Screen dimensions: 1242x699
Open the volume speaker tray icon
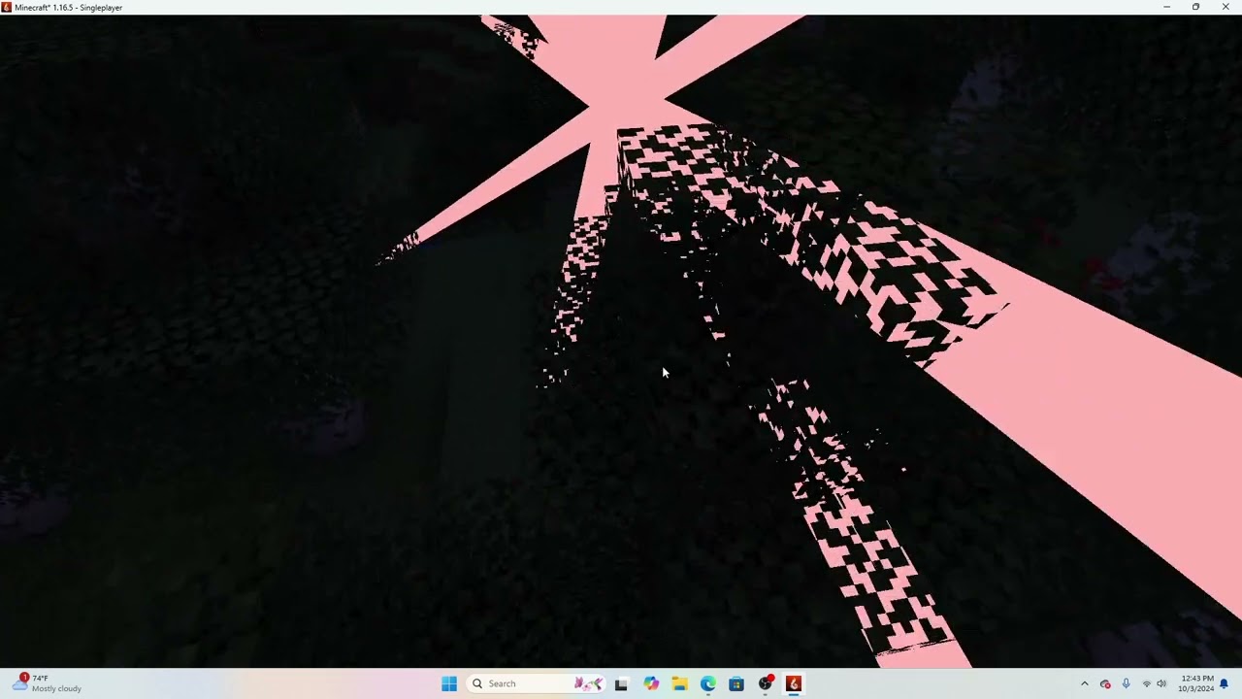tap(1161, 683)
